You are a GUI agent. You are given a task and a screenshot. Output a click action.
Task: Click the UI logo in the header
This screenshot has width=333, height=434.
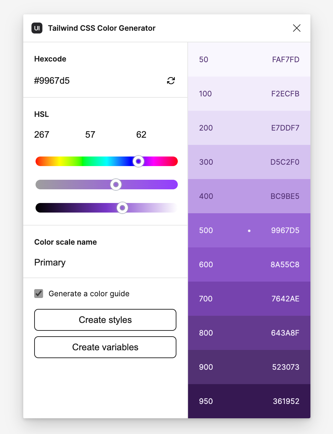coord(37,28)
